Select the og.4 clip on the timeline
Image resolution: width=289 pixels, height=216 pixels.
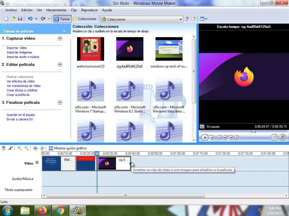coord(114,163)
